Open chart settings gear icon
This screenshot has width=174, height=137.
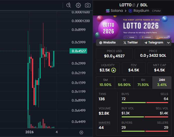pos(78,5)
